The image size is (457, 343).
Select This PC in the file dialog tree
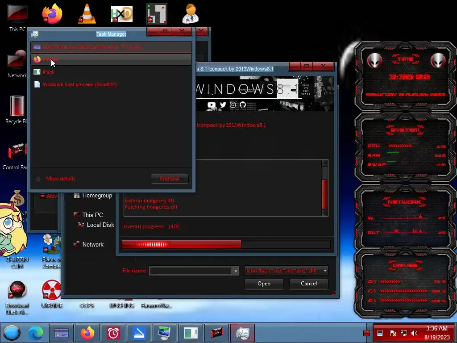pos(89,215)
